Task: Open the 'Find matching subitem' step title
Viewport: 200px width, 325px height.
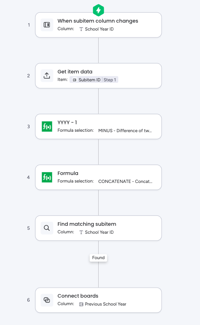Action: pos(87,224)
